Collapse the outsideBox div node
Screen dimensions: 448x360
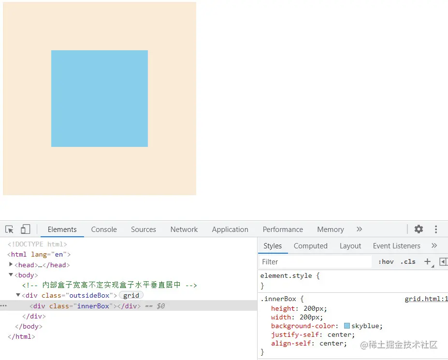pyautogui.click(x=18, y=295)
